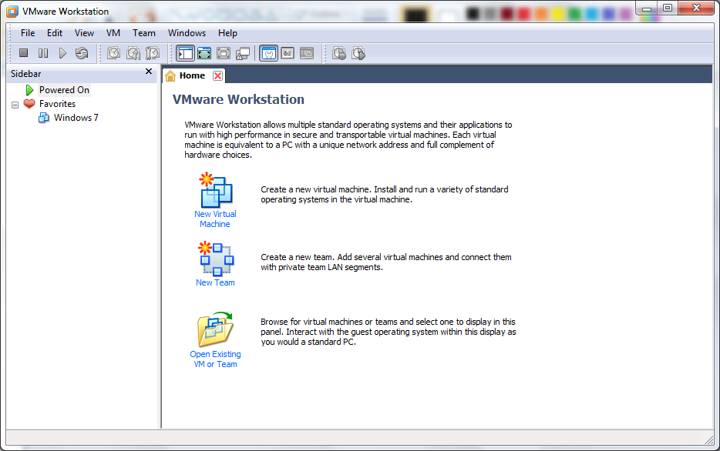
Task: Take a snapshot using the clock icon
Action: tap(114, 53)
